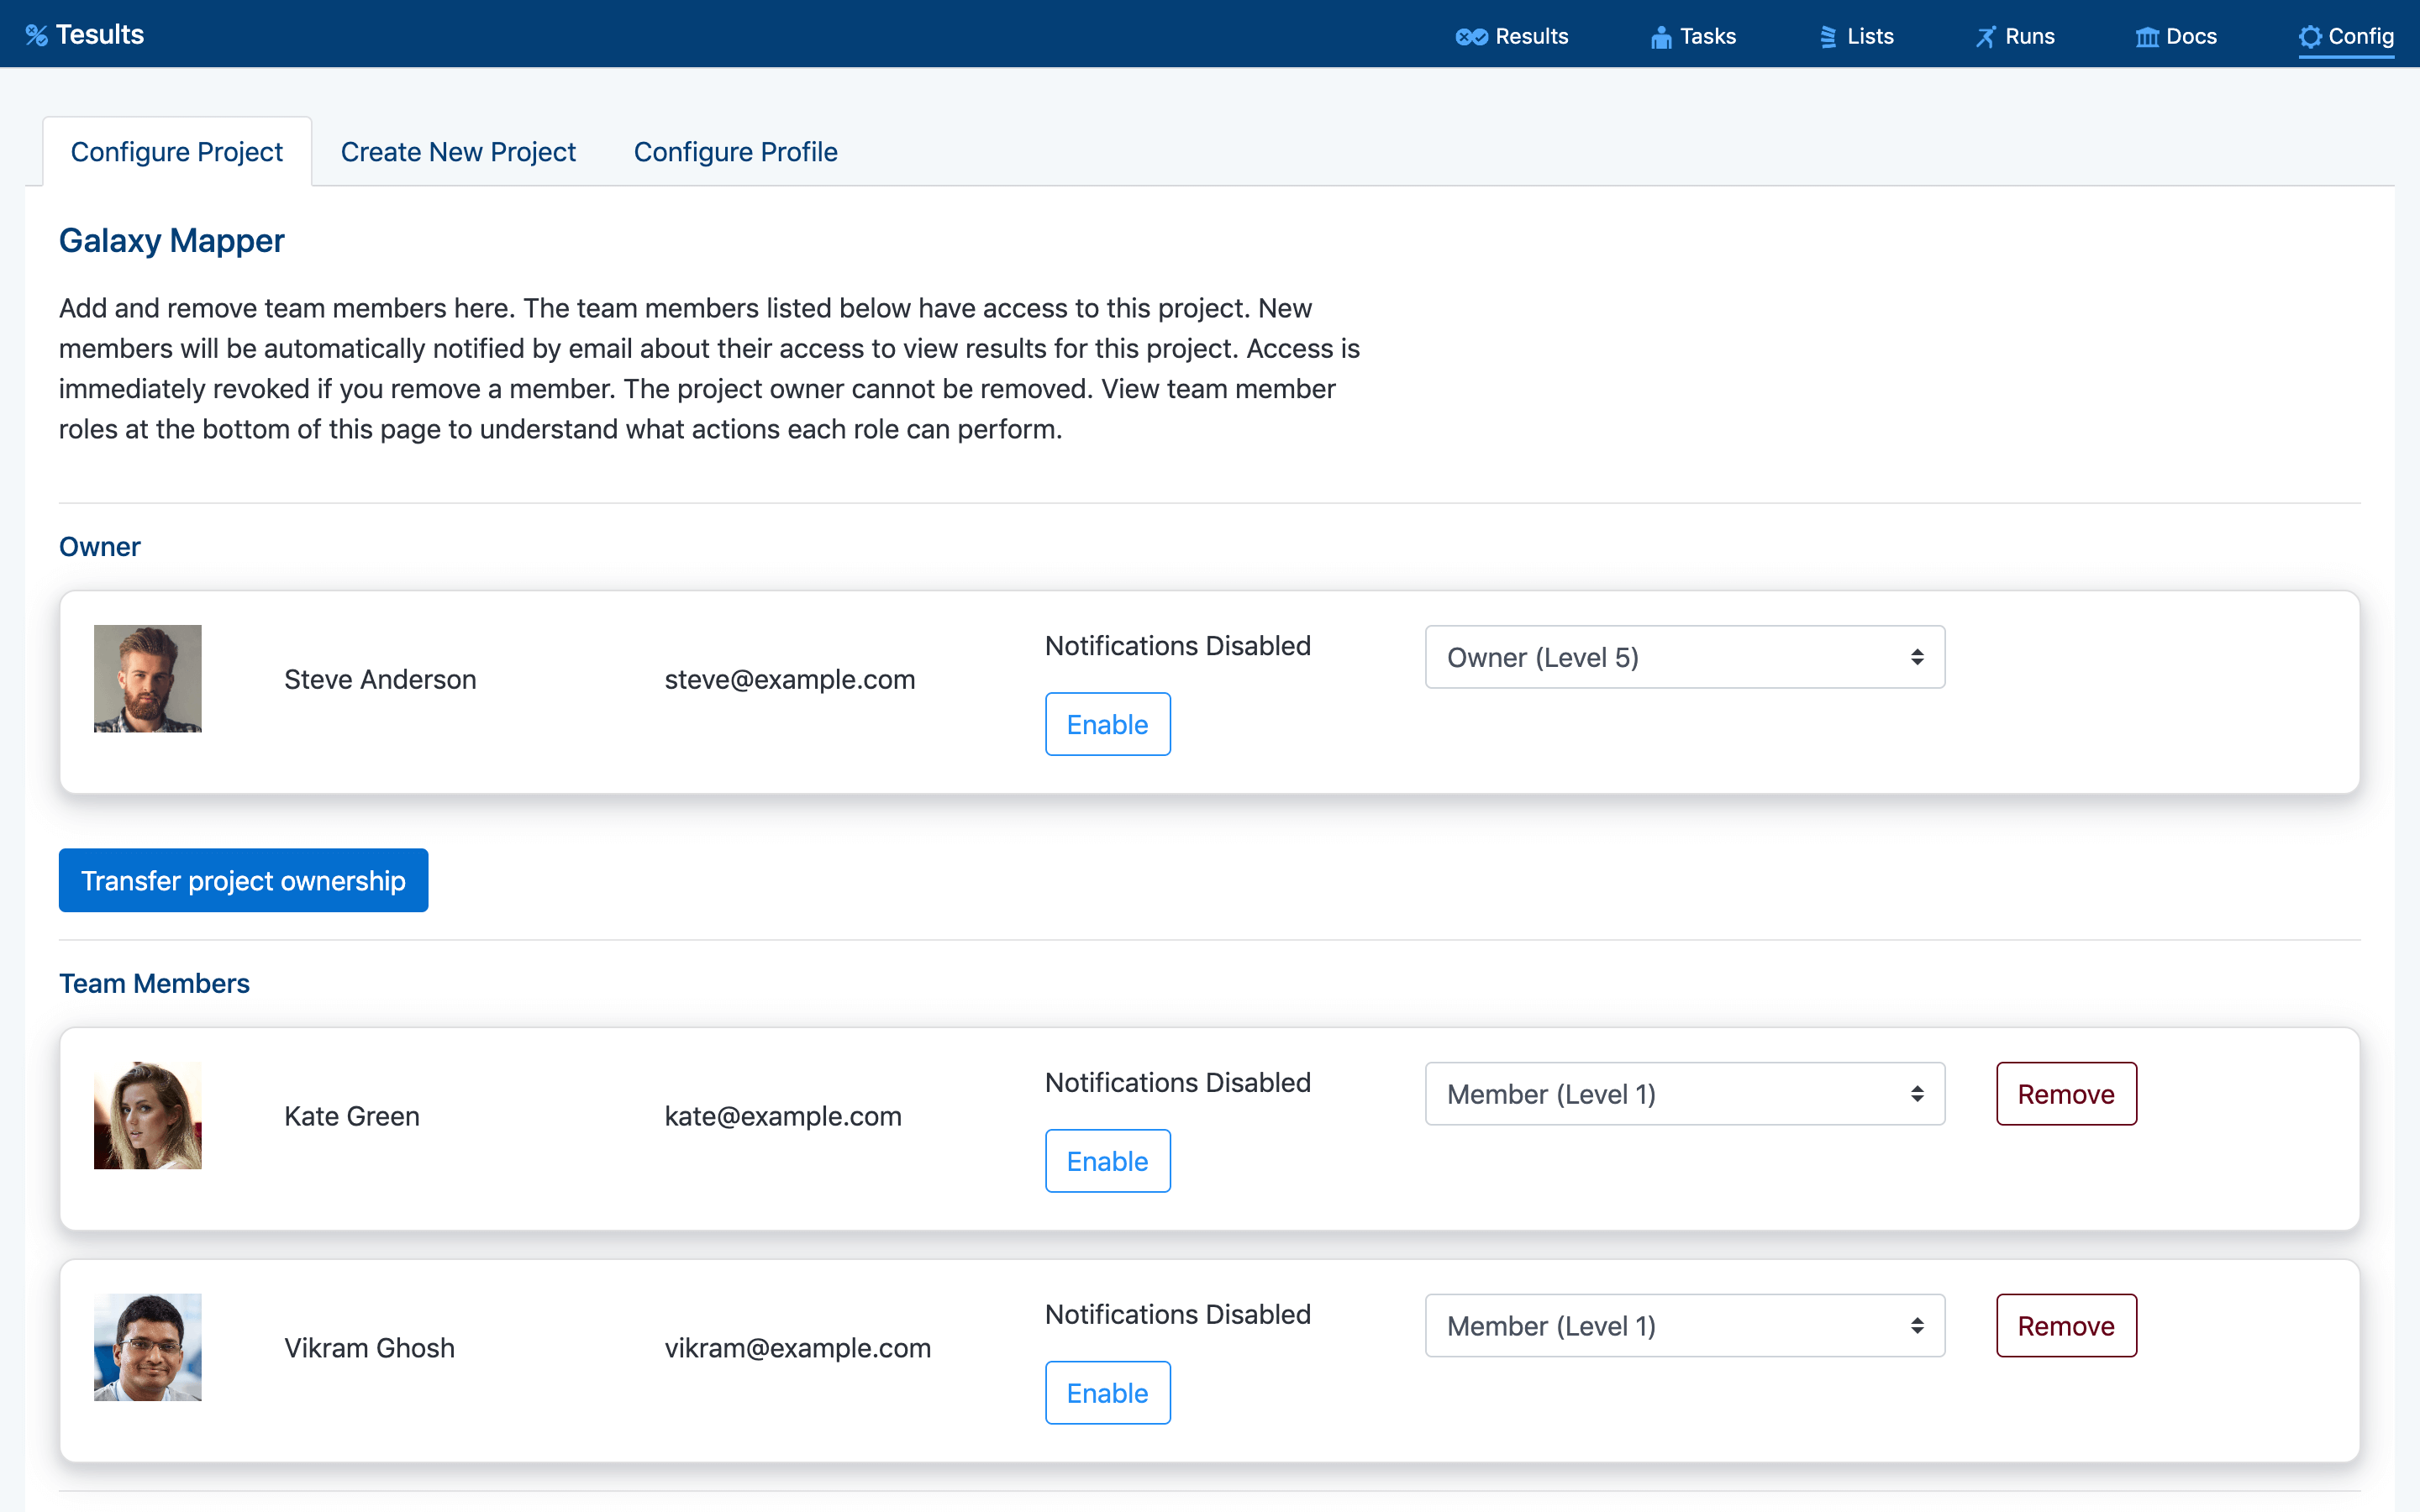This screenshot has height=1512, width=2420.
Task: Click the Tesults percent logo icon
Action: coord(37,36)
